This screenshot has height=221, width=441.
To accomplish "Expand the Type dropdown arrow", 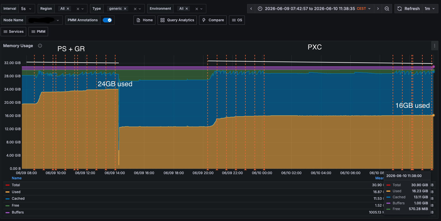I will point(140,9).
